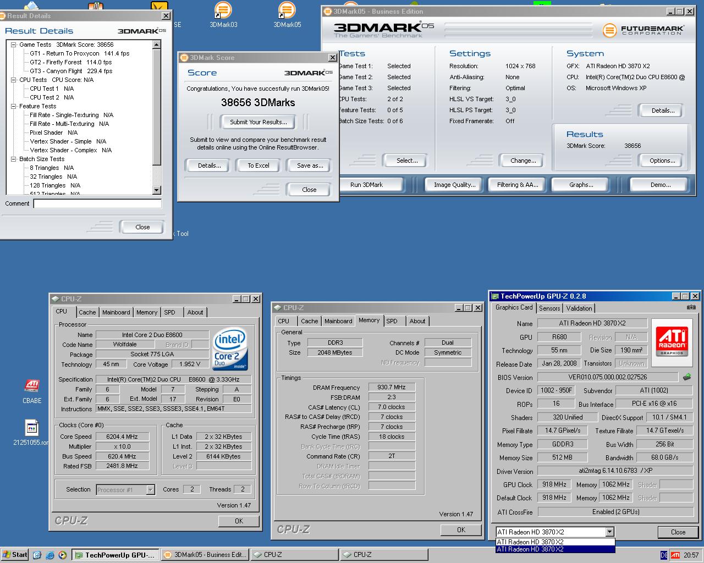Click the Details button under System

pyautogui.click(x=662, y=111)
